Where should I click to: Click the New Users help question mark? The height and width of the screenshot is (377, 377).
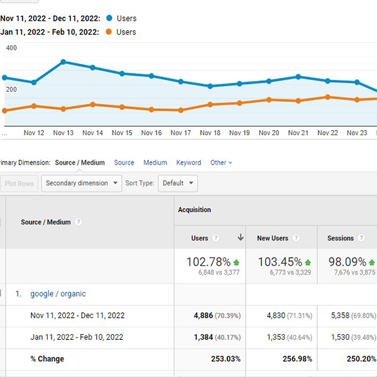296,238
